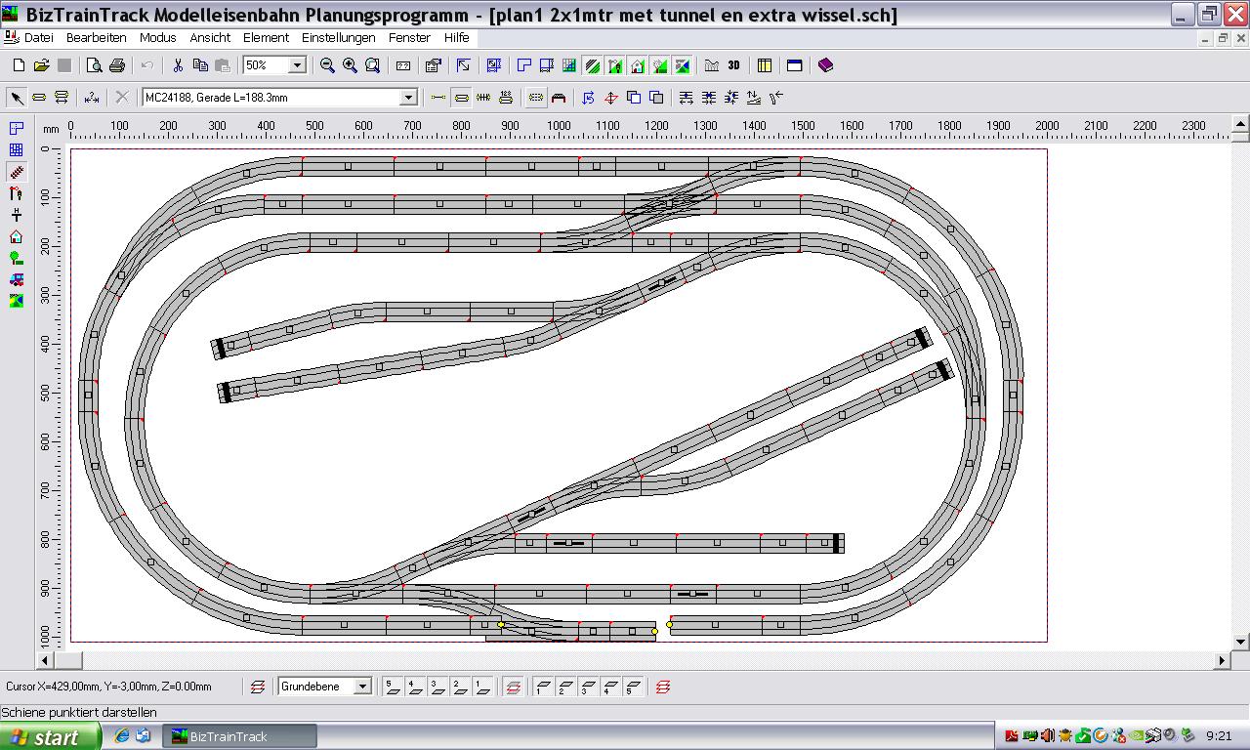Open the Fenster menu

(x=409, y=37)
